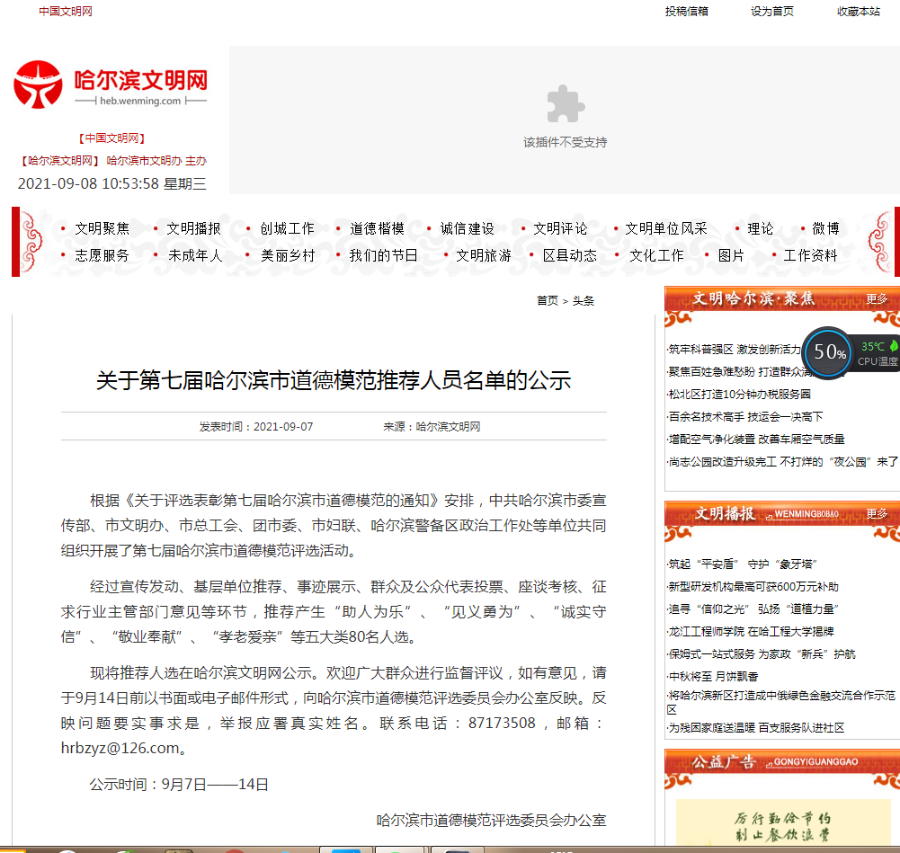
Task: Click the 50% CPU usage circle widget
Action: tap(825, 352)
